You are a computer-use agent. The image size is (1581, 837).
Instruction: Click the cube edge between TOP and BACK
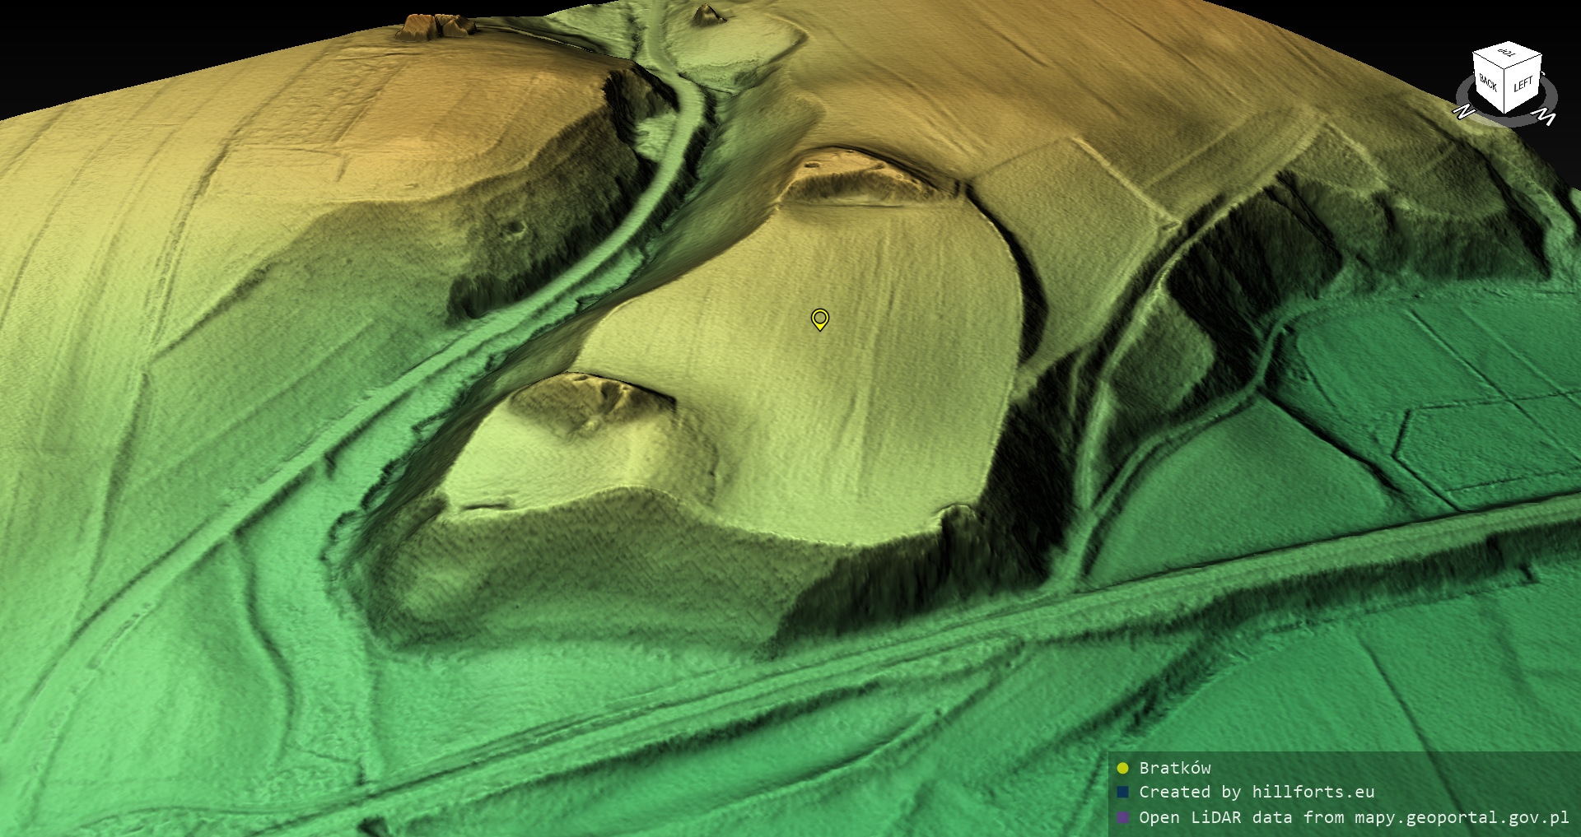[1486, 60]
